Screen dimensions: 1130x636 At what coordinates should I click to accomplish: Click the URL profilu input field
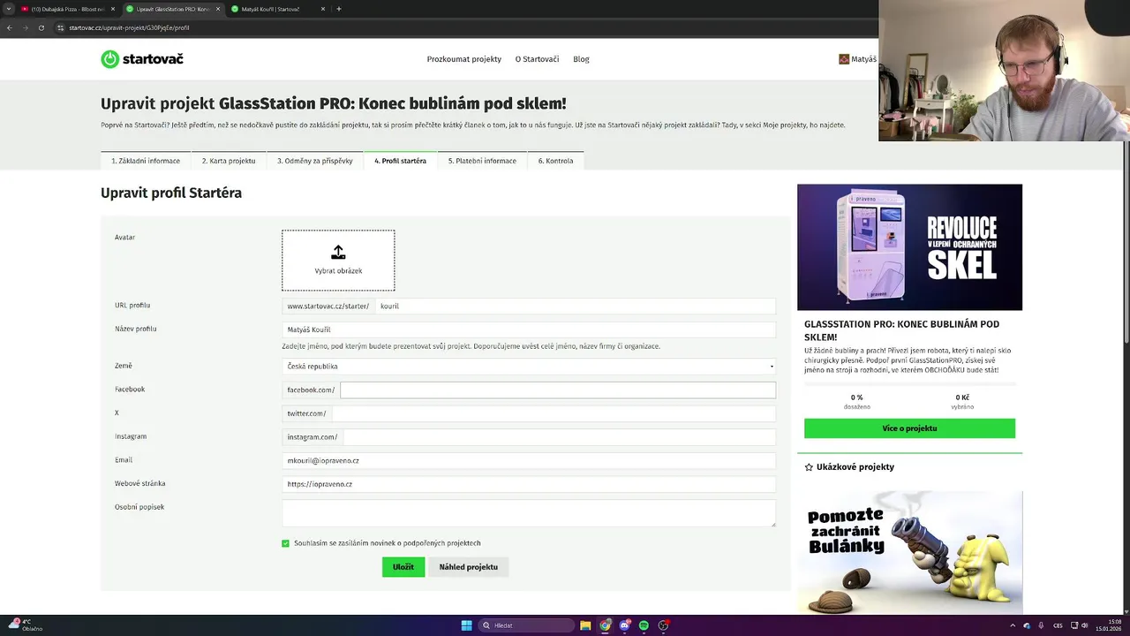575,306
